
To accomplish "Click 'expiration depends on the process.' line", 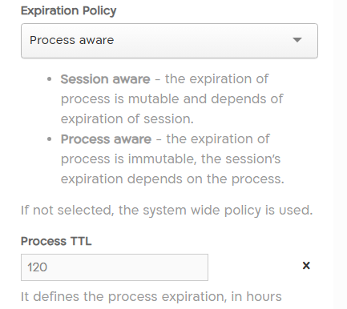I will tap(172, 179).
